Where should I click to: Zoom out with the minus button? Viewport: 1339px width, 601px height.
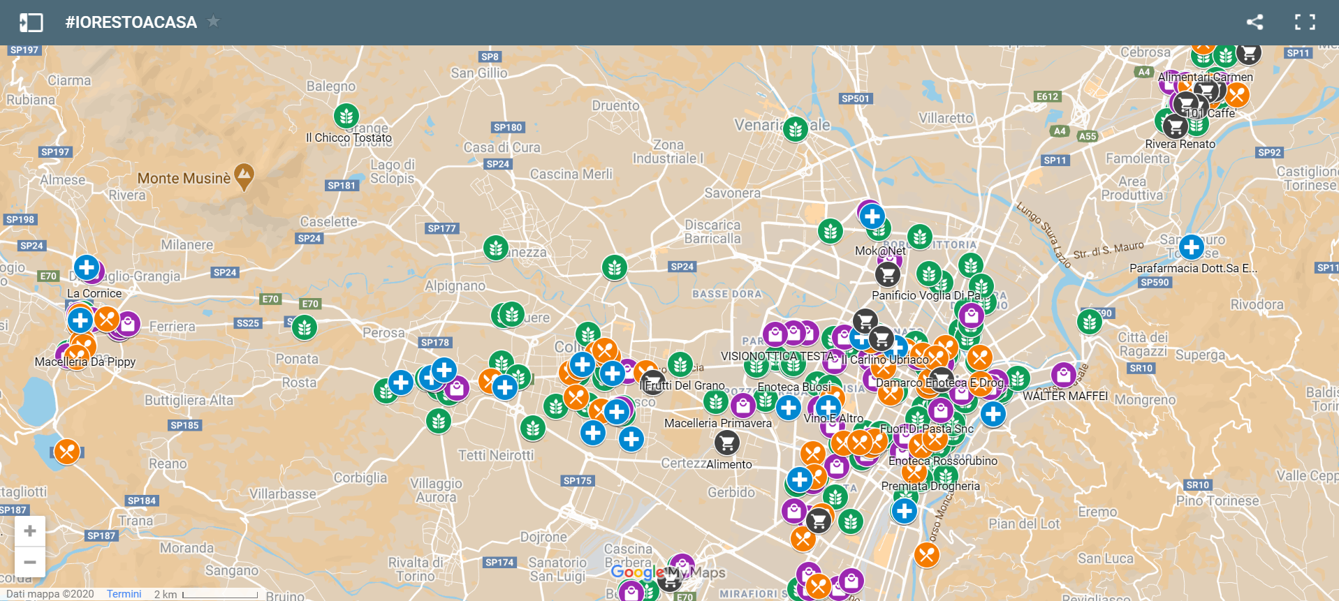(30, 562)
